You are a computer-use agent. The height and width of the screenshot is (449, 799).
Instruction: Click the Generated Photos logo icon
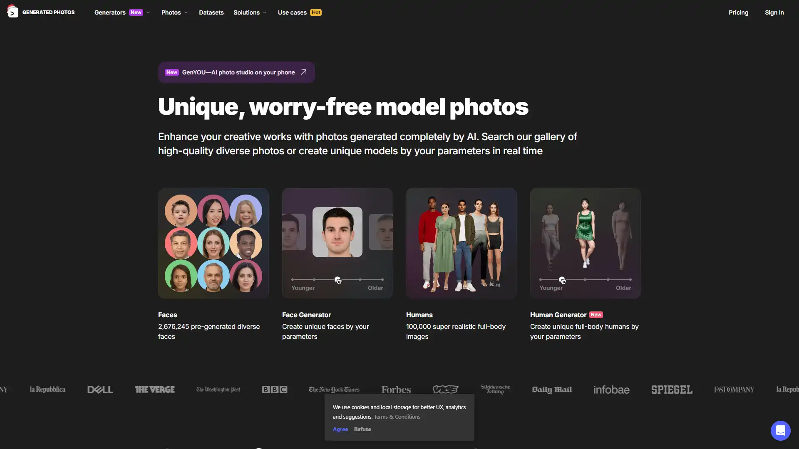[12, 12]
